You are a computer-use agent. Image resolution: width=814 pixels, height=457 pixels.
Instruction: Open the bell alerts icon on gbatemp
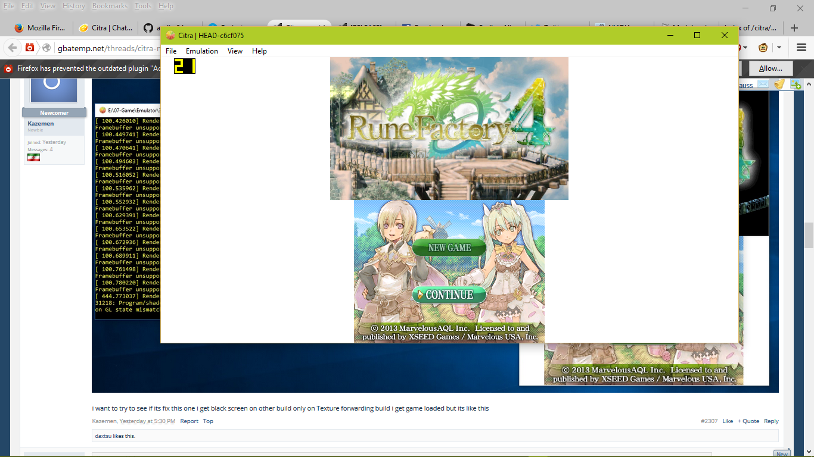point(779,84)
